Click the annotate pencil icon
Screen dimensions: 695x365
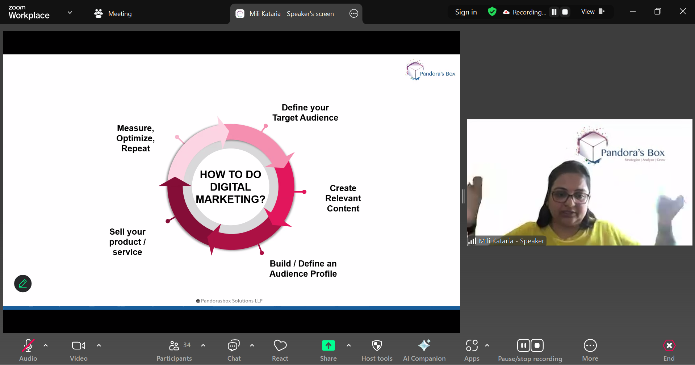tap(23, 284)
